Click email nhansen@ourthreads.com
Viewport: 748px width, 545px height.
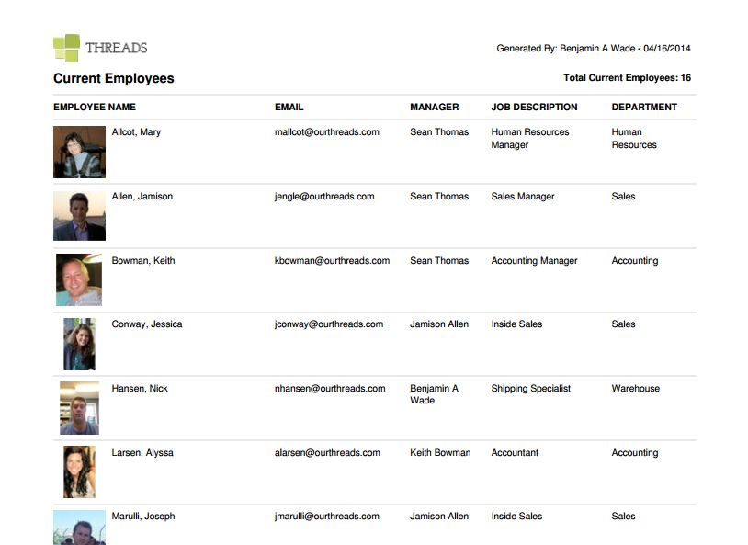click(x=330, y=389)
